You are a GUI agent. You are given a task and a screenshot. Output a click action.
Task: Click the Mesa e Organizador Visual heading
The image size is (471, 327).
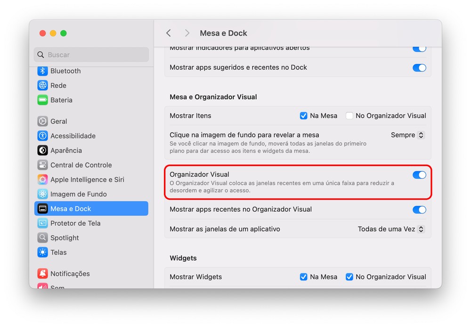213,97
